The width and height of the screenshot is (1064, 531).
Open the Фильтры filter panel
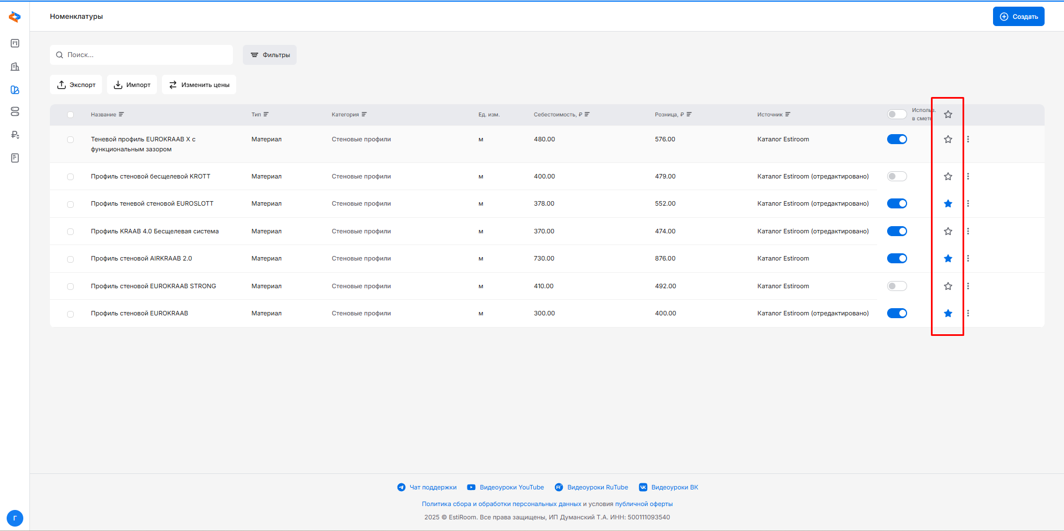pos(269,55)
